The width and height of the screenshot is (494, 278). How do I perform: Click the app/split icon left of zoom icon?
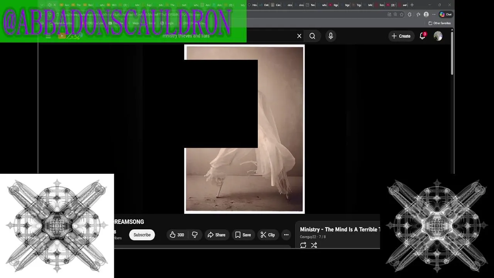pyautogui.click(x=389, y=14)
